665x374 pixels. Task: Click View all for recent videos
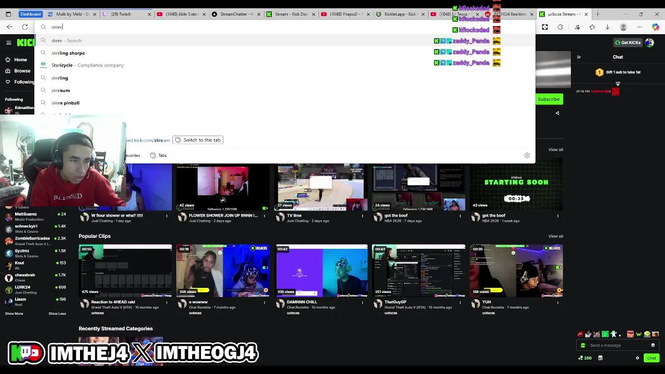(555, 150)
